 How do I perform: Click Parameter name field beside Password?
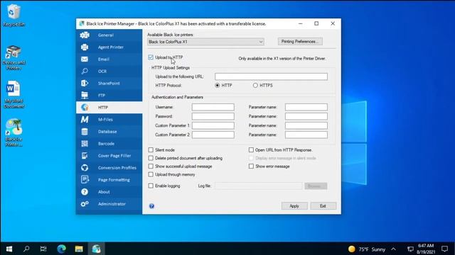click(306, 116)
